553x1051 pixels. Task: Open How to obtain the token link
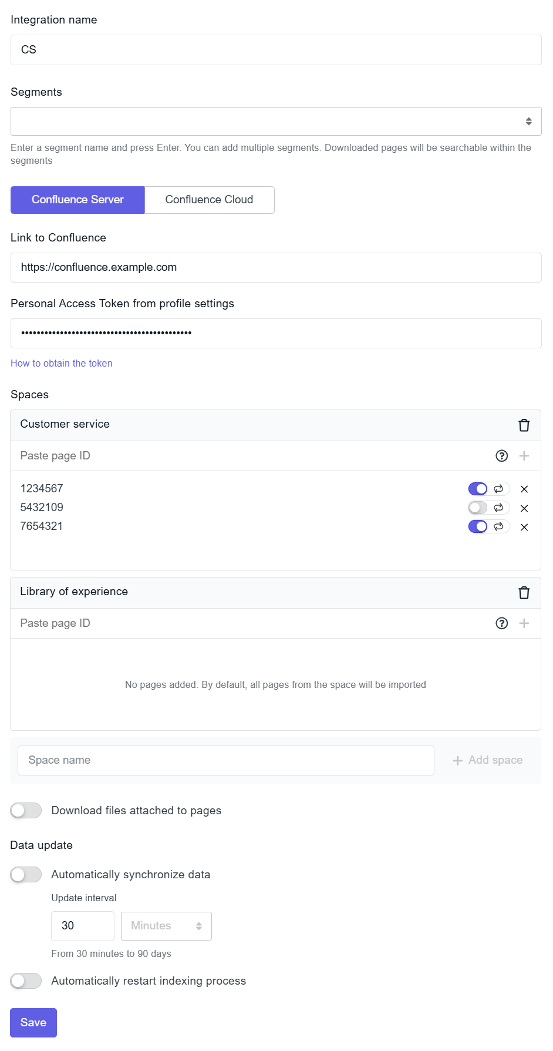pos(62,364)
